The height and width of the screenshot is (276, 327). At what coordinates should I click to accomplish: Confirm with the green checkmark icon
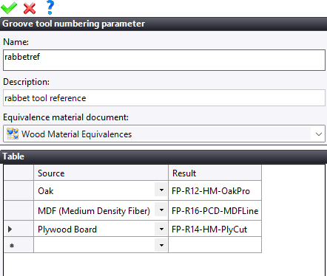pos(9,8)
